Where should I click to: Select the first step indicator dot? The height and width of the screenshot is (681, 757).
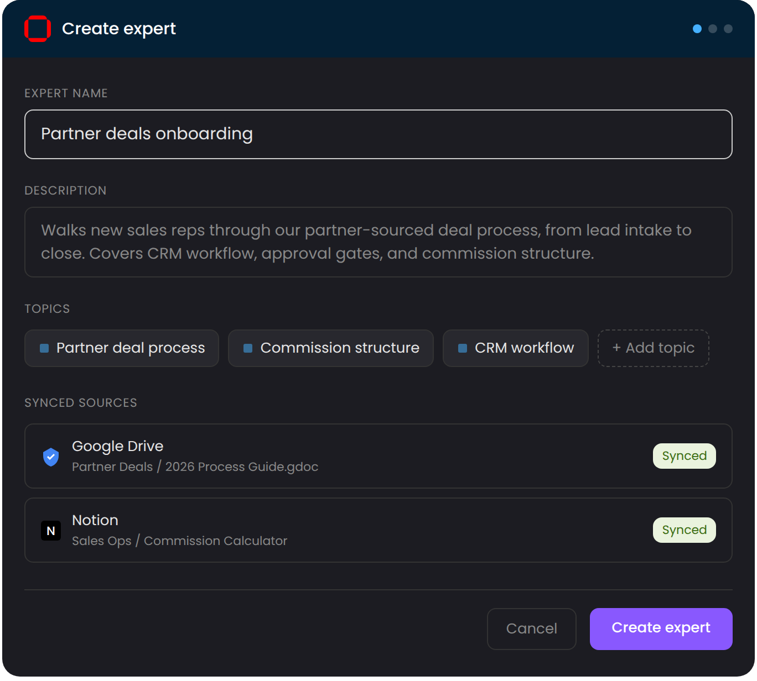697,29
